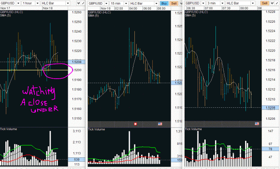Image resolution: width=280 pixels, height=169 pixels.
Task: Click the indicators icon beside Sell on the 15 min chart
Action: [181, 4]
